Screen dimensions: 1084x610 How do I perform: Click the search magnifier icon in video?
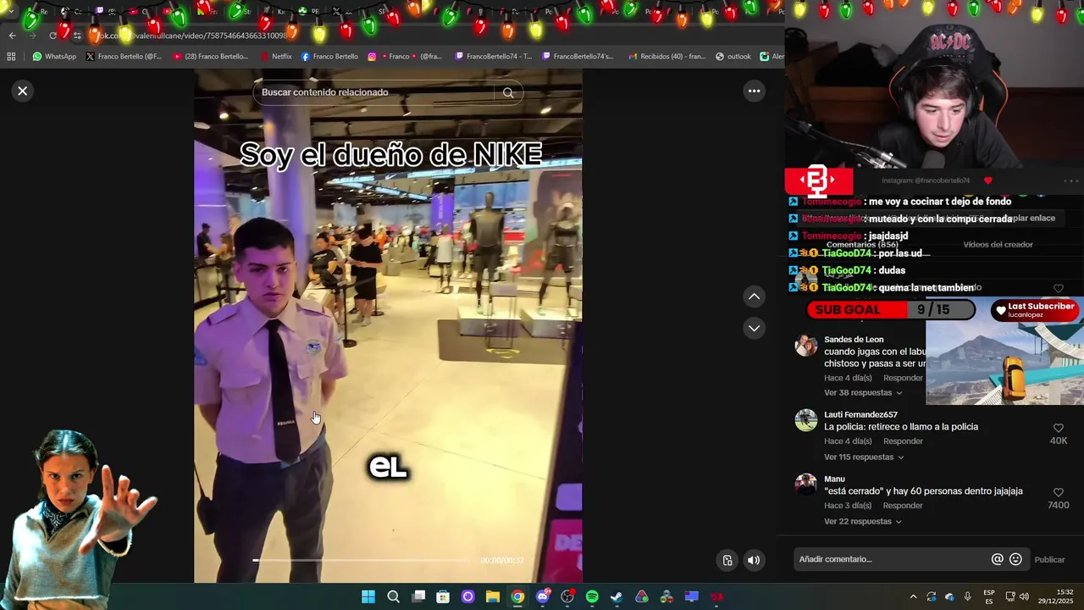(508, 93)
